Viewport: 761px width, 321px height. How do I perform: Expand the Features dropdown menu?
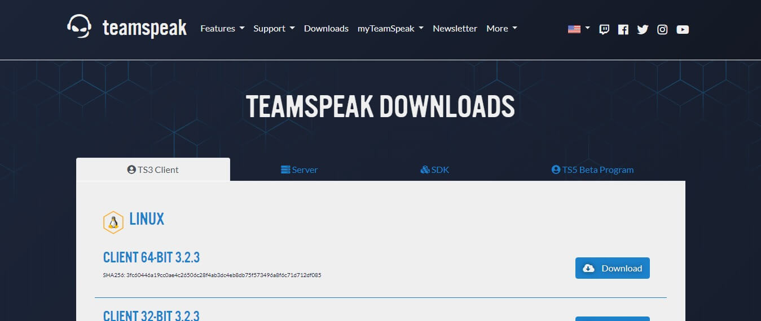coord(222,28)
